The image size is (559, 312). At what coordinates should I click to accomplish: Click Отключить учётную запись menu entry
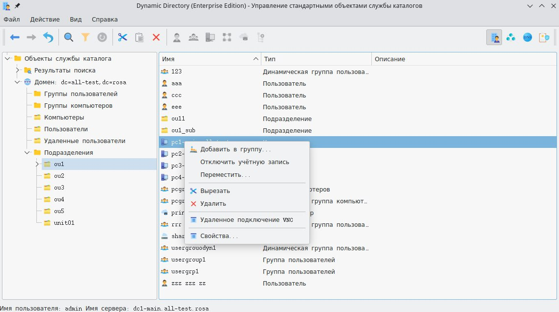click(x=245, y=162)
